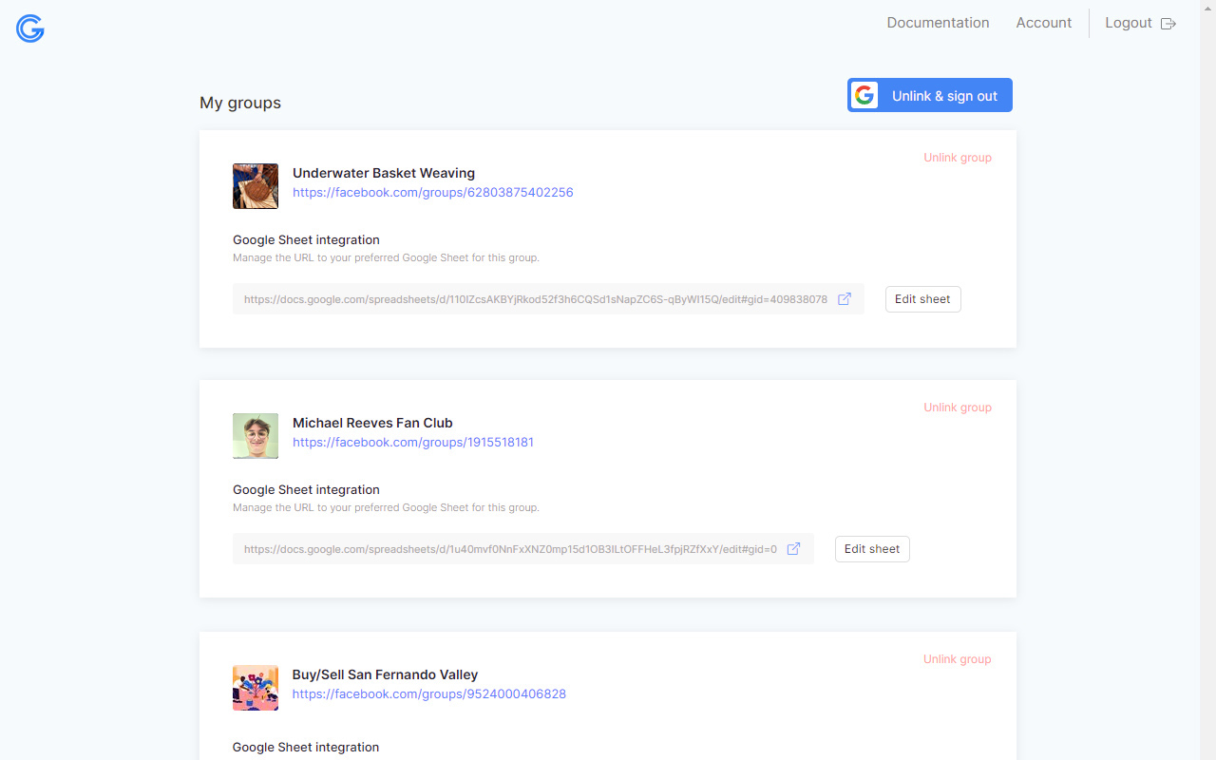Unlink the Michael Reeves Fan Club group
Viewport: 1216px width, 760px height.
958,408
